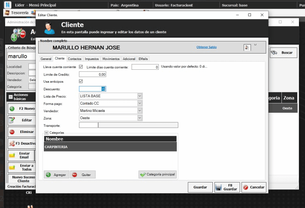The height and width of the screenshot is (208, 305).
Task: Switch to the Impuestos tab
Action: pyautogui.click(x=92, y=59)
